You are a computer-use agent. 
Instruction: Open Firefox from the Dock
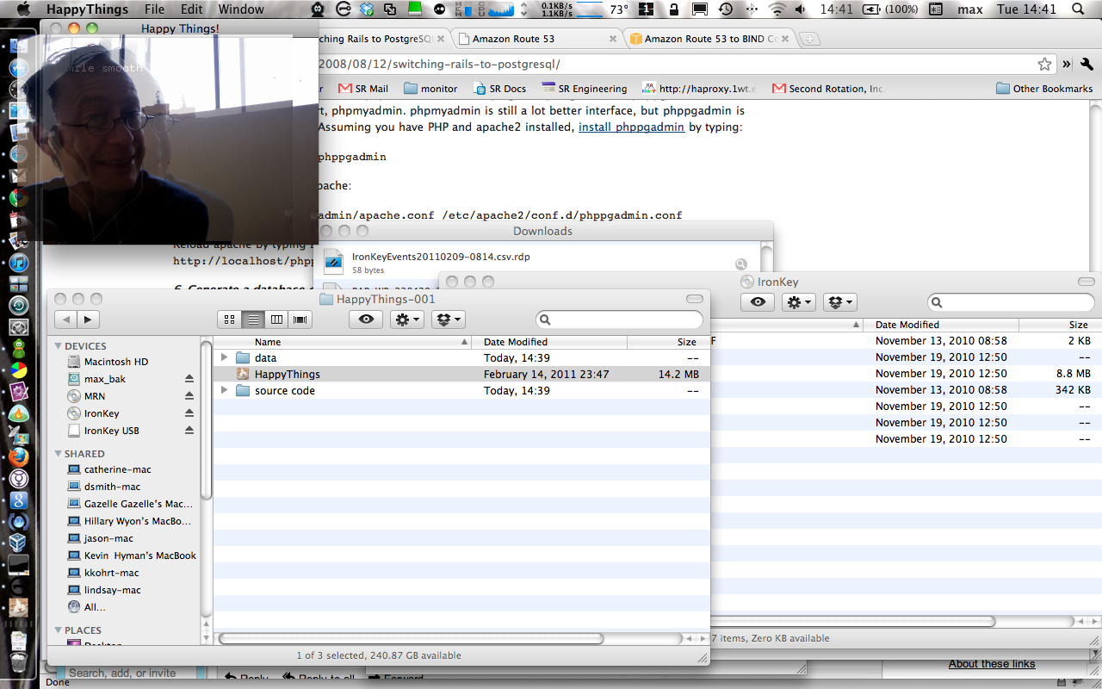pyautogui.click(x=18, y=457)
